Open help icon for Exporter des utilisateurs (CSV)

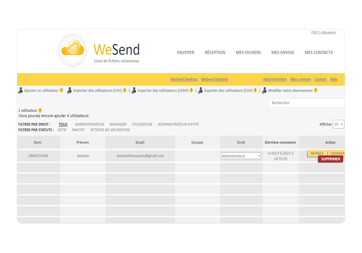click(255, 90)
